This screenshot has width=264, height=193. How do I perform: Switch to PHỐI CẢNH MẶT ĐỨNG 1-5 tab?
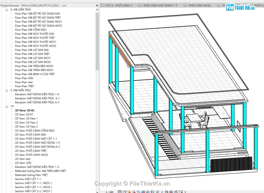point(160,5)
